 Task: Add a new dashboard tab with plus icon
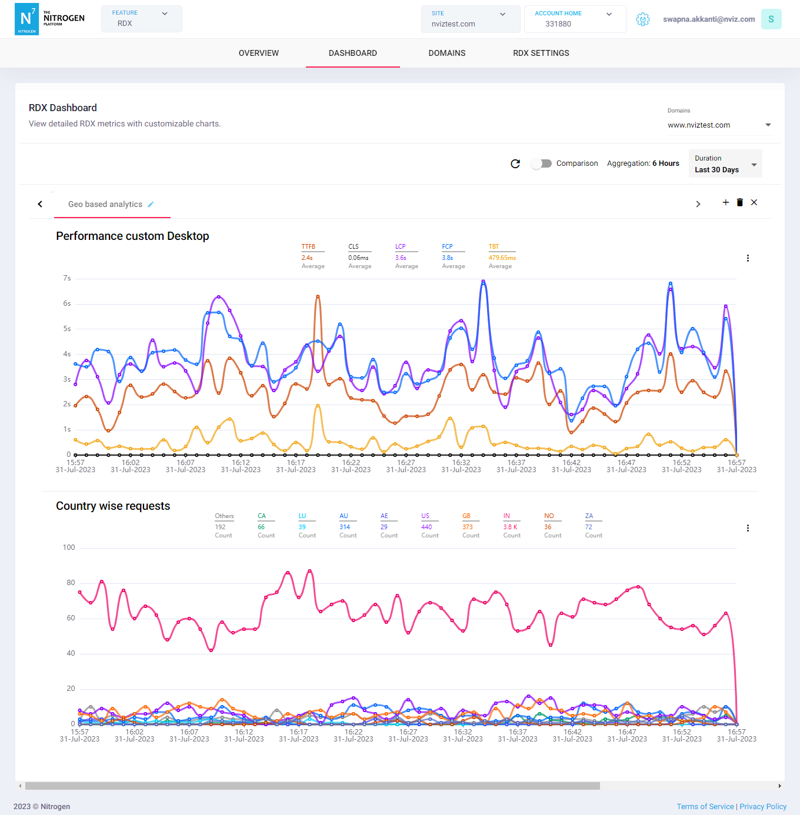pos(725,202)
